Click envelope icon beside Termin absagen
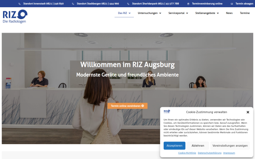This screenshot has width=255, height=159. pos(232,4)
